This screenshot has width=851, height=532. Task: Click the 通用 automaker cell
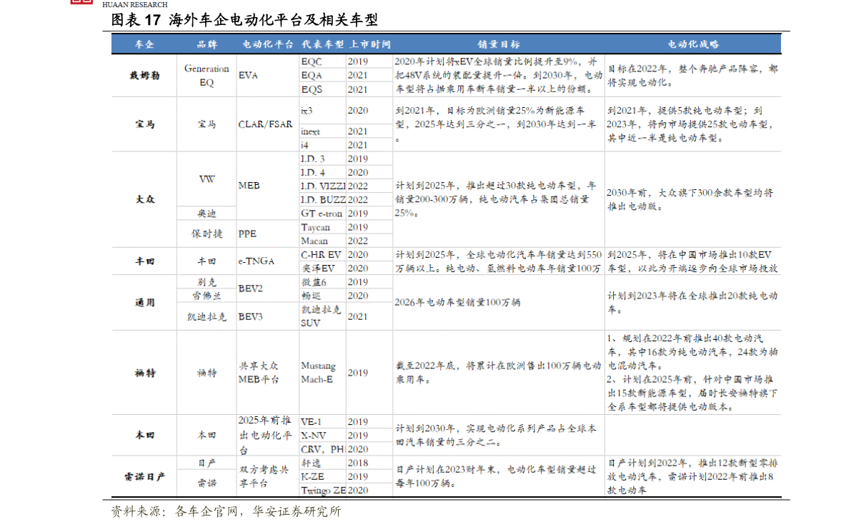(x=144, y=303)
